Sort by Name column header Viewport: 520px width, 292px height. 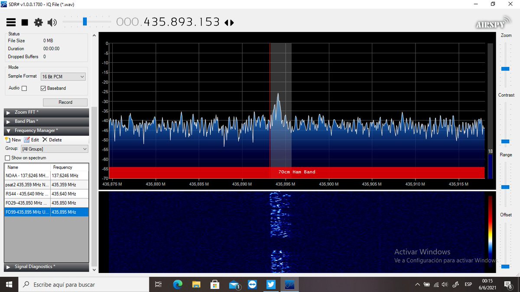(27, 167)
